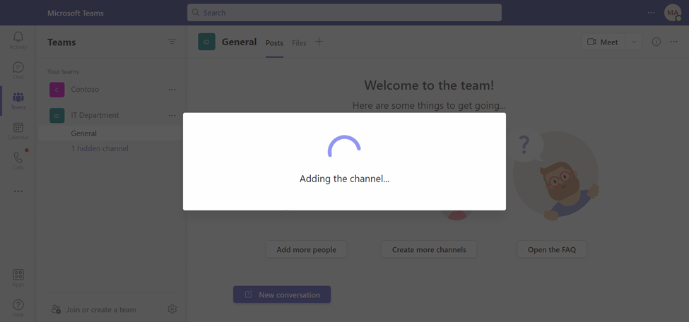
Task: Open the Apps icon in sidebar
Action: point(18,275)
